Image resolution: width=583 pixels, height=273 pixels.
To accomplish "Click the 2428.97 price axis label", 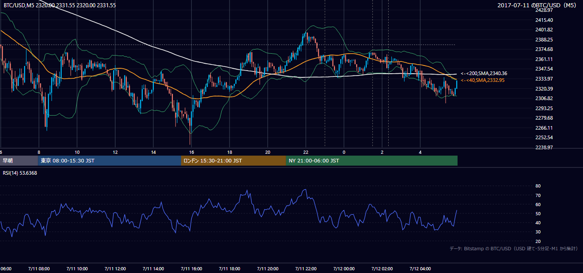I will pos(544,10).
